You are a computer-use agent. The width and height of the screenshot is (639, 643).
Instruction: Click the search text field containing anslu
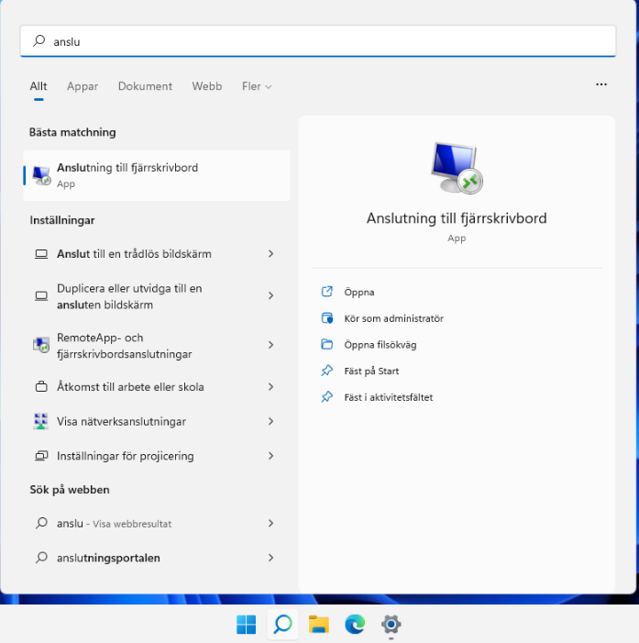coord(318,41)
